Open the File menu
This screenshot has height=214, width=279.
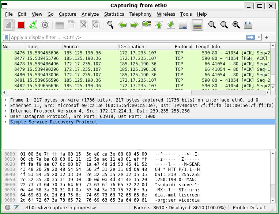[x=9, y=14]
